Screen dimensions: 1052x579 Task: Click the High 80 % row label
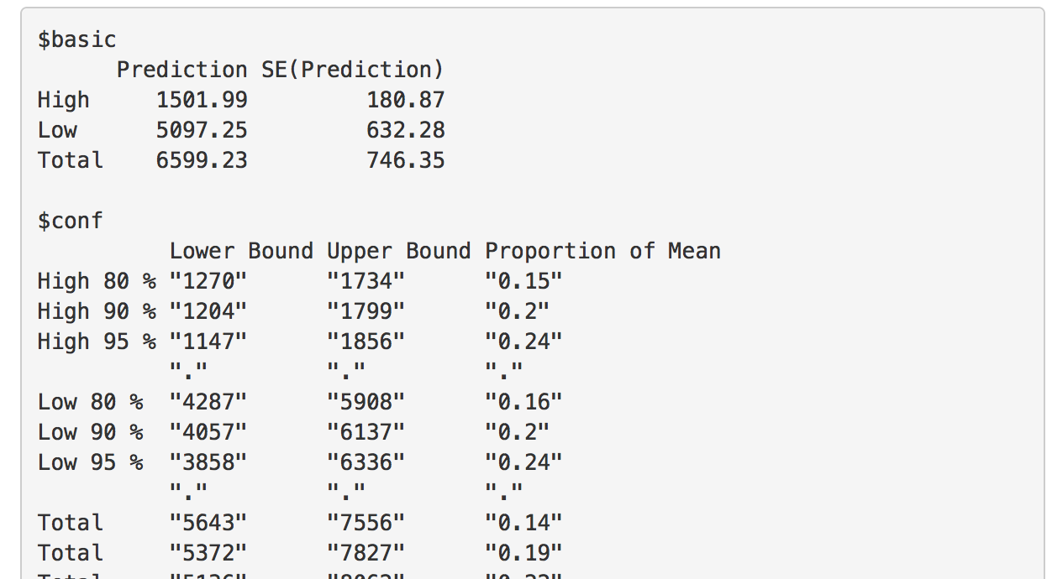pos(97,281)
